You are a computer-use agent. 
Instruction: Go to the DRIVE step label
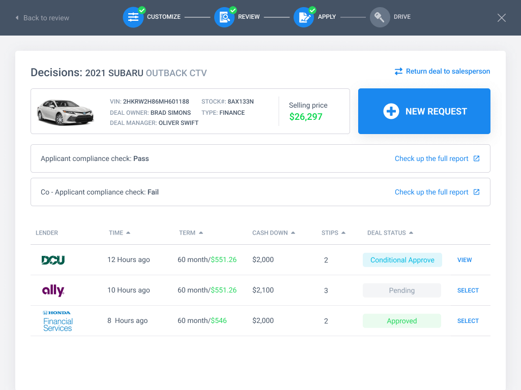402,17
